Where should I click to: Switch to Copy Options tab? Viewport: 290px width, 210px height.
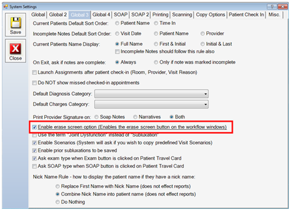pos(210,15)
